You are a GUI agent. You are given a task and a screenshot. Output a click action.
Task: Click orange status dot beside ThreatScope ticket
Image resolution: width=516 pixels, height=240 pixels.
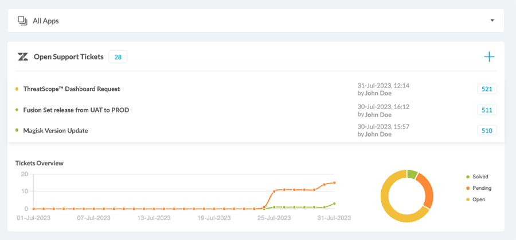pos(17,89)
